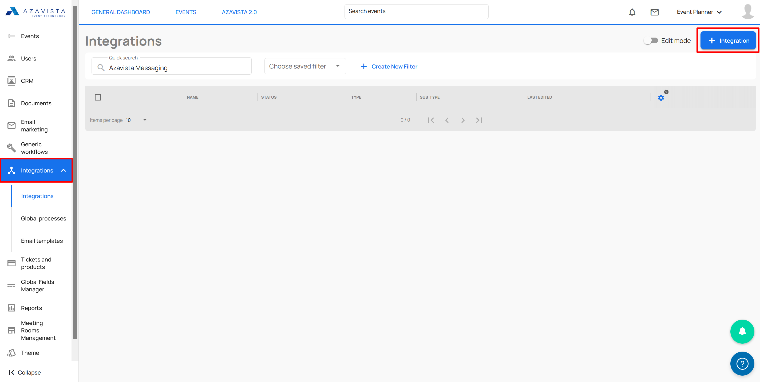Image resolution: width=760 pixels, height=382 pixels.
Task: Click the Generic workflows wrench icon
Action: (x=11, y=148)
